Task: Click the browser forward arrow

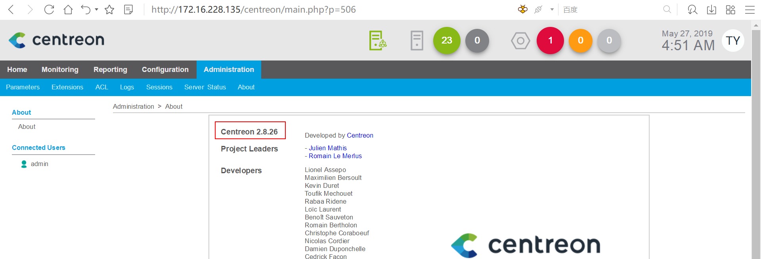Action: [30, 9]
